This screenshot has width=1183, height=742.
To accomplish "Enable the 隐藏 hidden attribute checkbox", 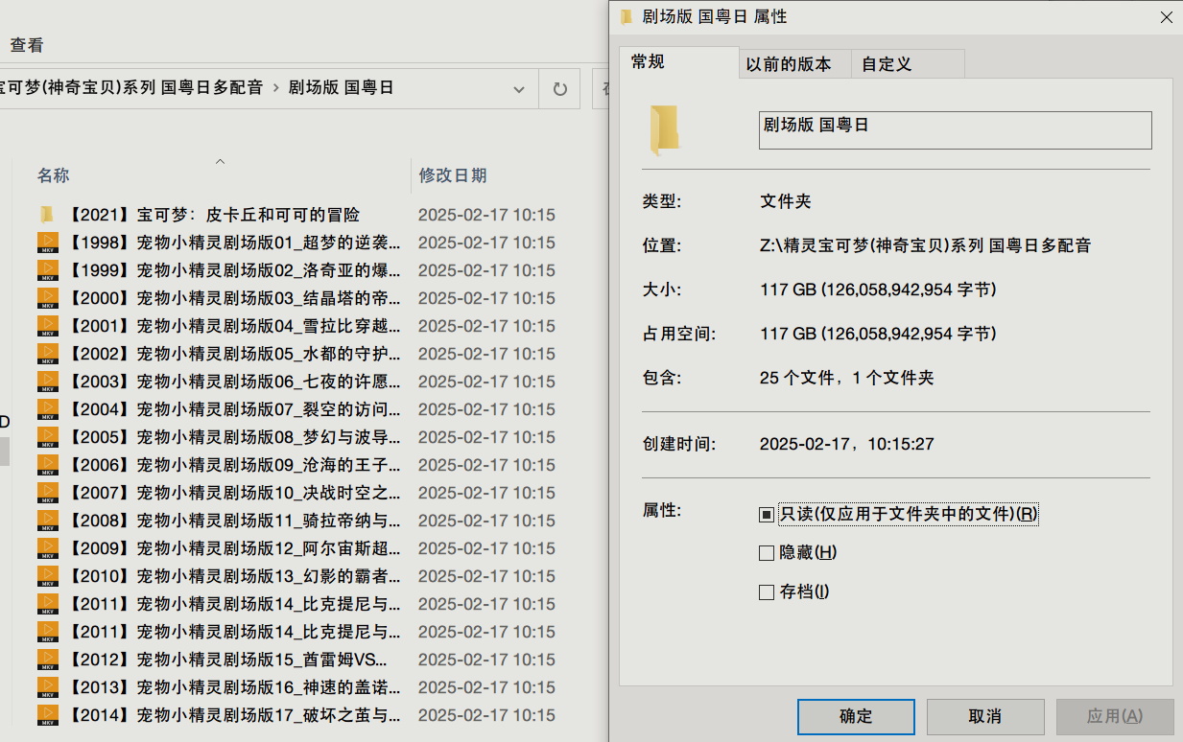I will 766,552.
